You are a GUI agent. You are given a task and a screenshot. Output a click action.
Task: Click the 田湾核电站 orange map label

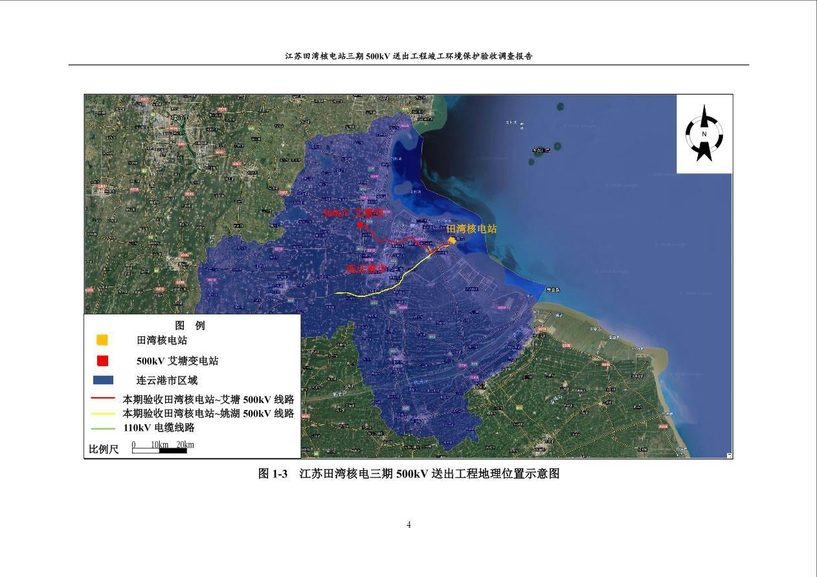(x=471, y=228)
